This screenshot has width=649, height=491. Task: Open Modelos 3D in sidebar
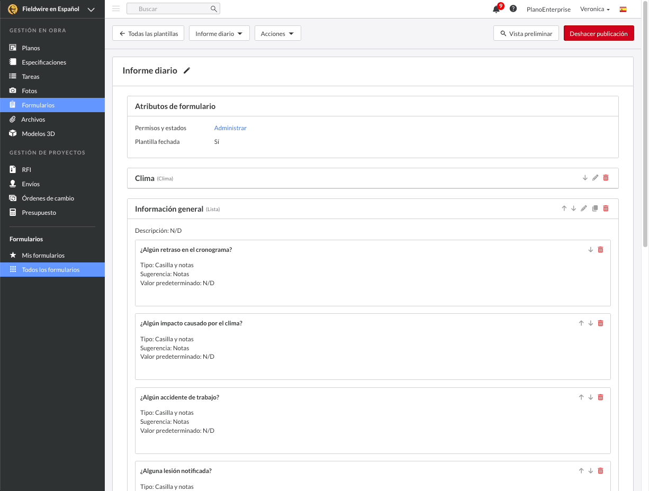click(52, 134)
